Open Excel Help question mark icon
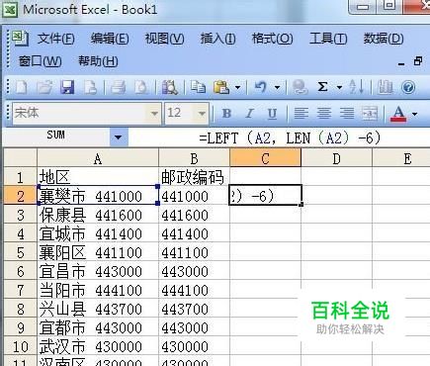The height and width of the screenshot is (366, 430). point(408,87)
